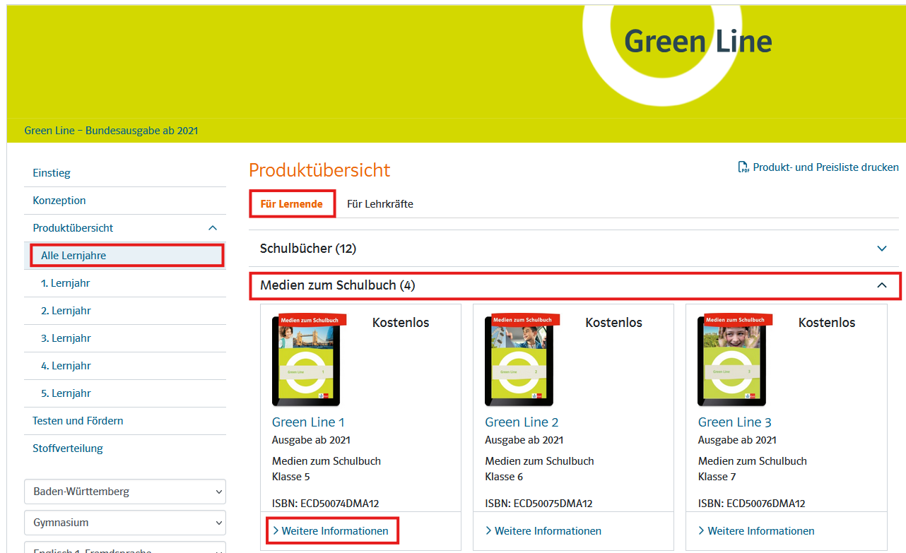Click Weitere Informationen for Green Line 3

(x=756, y=531)
